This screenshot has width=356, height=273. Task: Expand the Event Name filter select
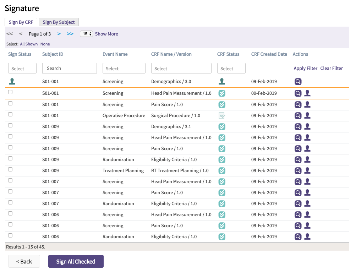point(124,69)
